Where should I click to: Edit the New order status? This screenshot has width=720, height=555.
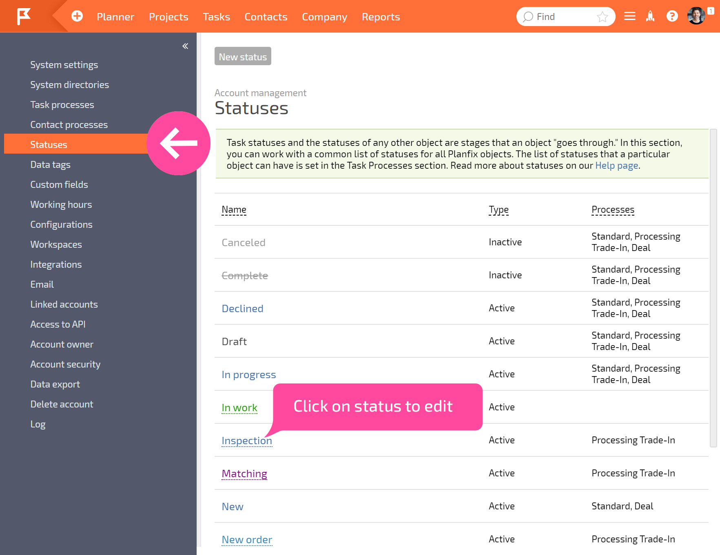[247, 540]
